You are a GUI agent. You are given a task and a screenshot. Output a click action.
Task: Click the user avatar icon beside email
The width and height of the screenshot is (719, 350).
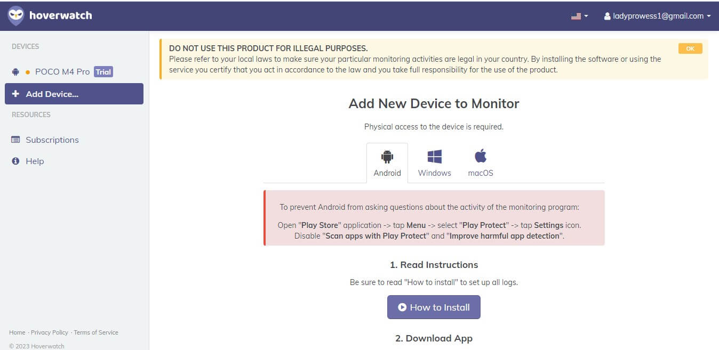pyautogui.click(x=607, y=16)
